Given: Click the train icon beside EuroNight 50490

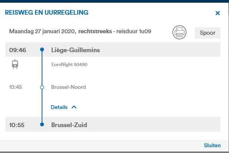Looking at the screenshot, I should tap(15, 64).
